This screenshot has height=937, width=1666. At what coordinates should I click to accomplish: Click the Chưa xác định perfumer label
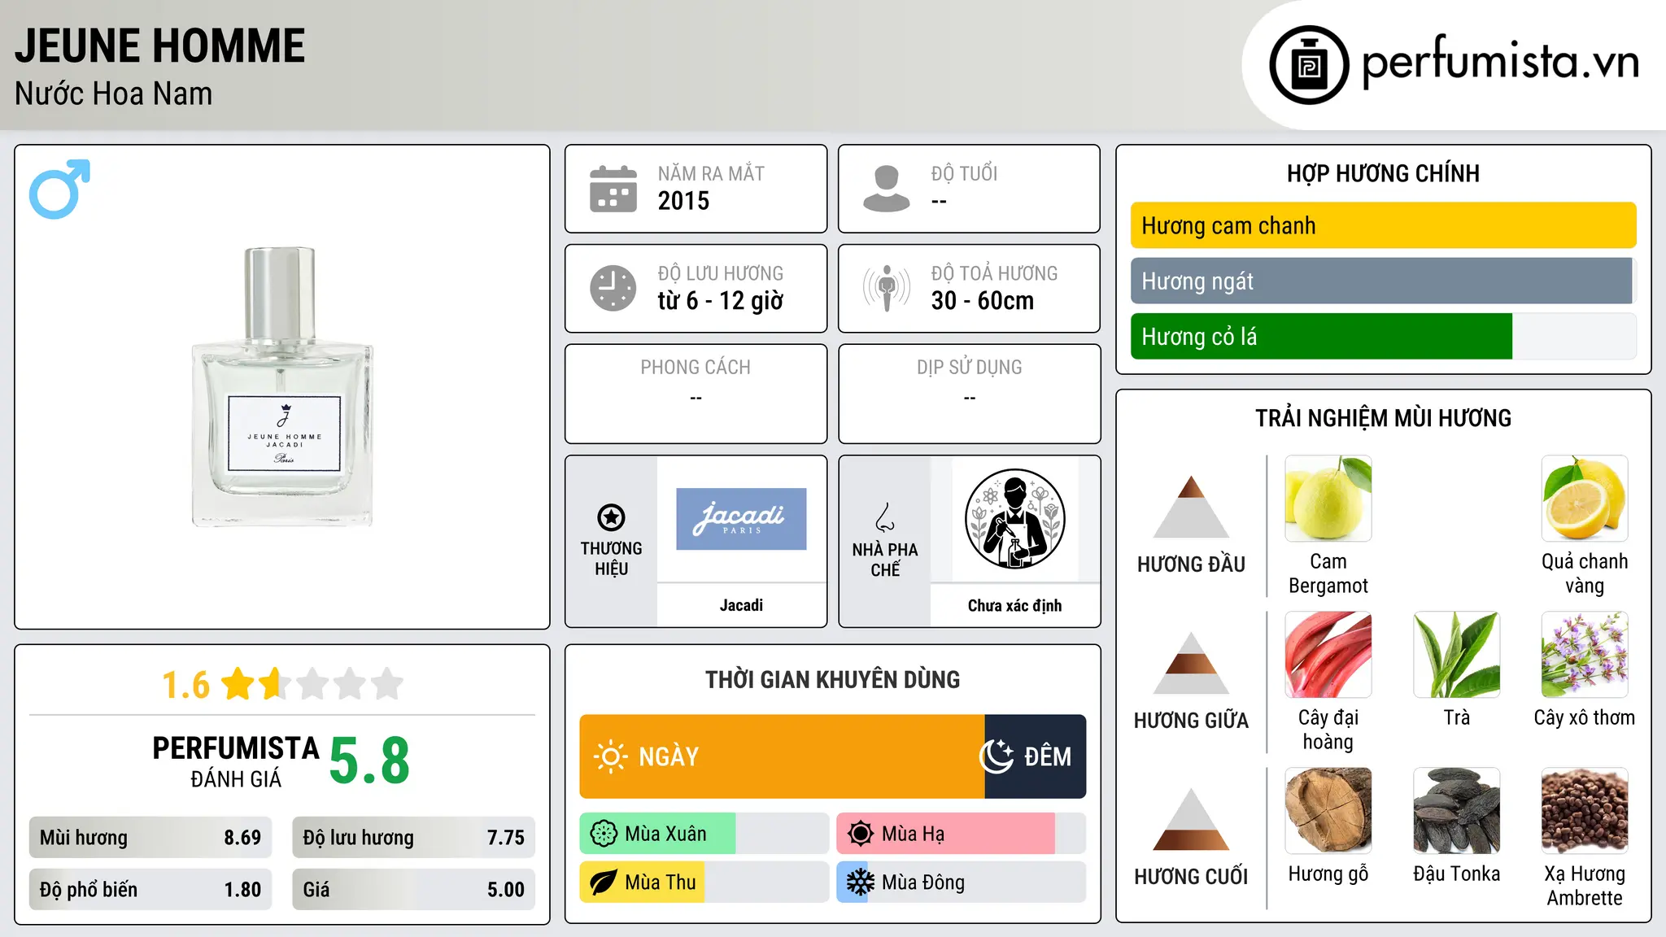[1014, 605]
